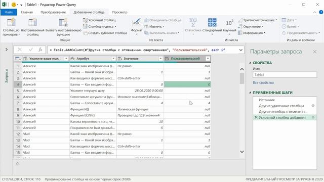
Task: Click the Duration command
Action: [x=301, y=33]
